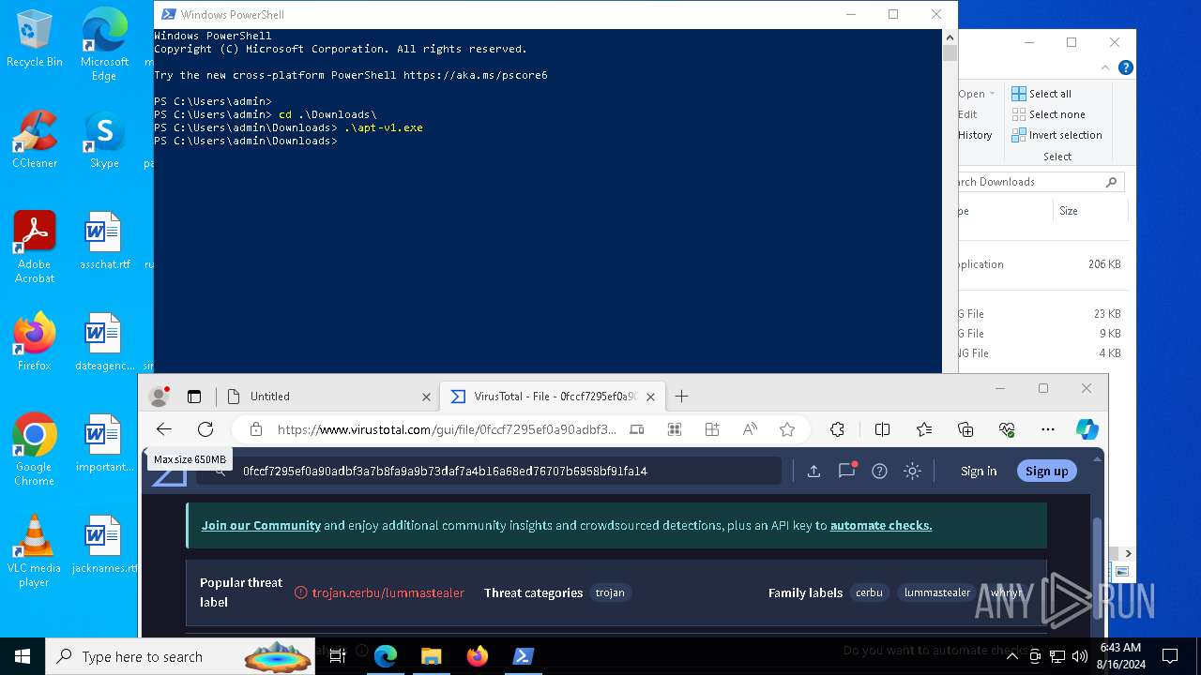This screenshot has width=1201, height=675.
Task: Open PowerShell taskbar icon
Action: tap(524, 656)
